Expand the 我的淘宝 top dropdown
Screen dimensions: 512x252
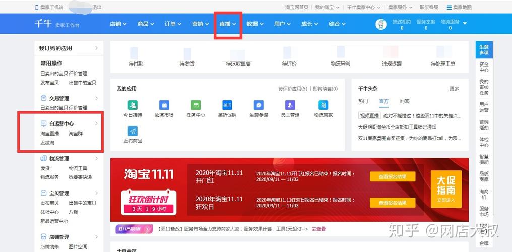tap(327, 7)
